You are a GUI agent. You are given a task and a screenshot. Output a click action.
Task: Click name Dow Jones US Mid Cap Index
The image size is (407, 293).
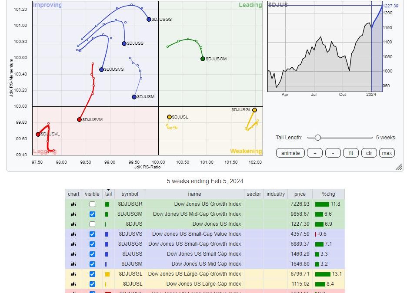click(x=207, y=264)
